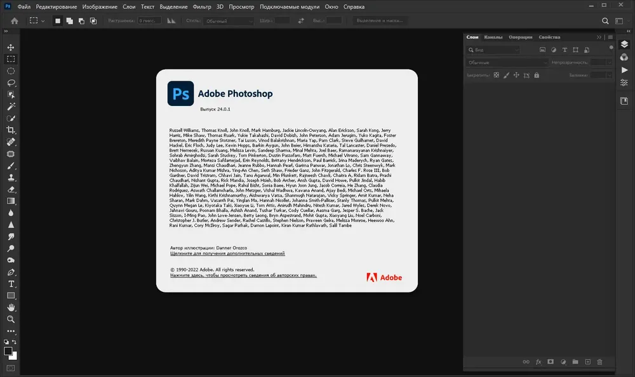This screenshot has height=377, width=635.
Task: Expand the tools panel double arrow
Action: (x=6, y=31)
